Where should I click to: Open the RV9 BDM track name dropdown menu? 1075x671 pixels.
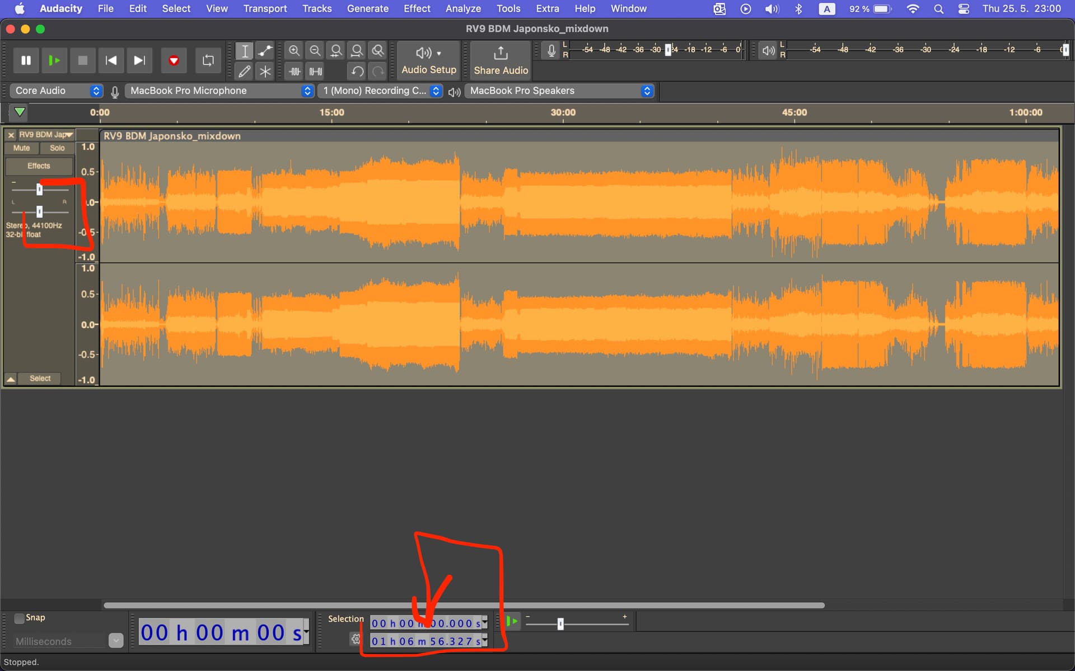pyautogui.click(x=46, y=135)
